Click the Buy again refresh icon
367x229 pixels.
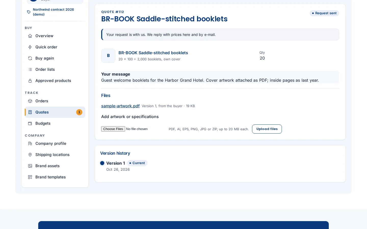tap(30, 58)
